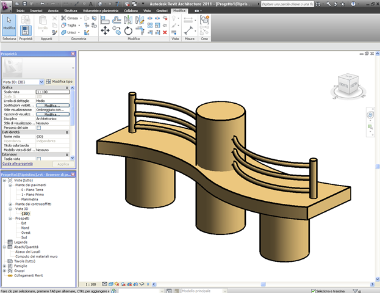Expand Piante dei controsoffitti node

(10, 203)
